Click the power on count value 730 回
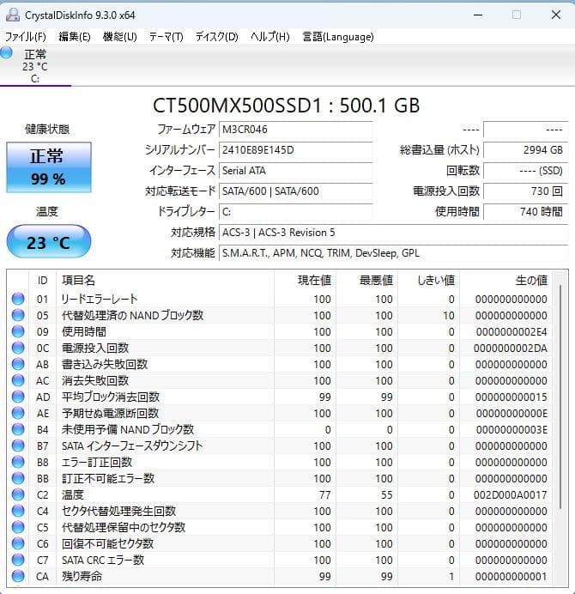The image size is (575, 594). (x=526, y=191)
